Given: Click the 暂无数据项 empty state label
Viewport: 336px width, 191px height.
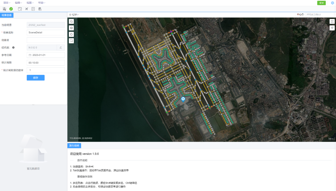Looking at the screenshot, I should click(33, 169).
